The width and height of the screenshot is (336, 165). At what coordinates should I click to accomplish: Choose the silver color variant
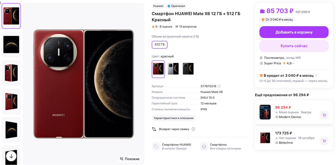(x=173, y=69)
